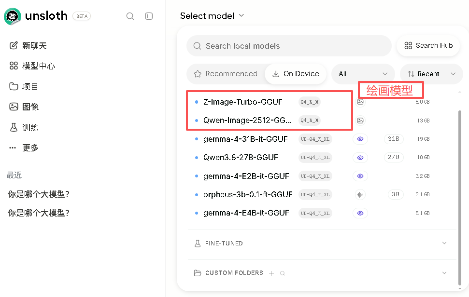Click the vision eye icon for gemma-4-31B-it-GGUF

click(x=360, y=139)
